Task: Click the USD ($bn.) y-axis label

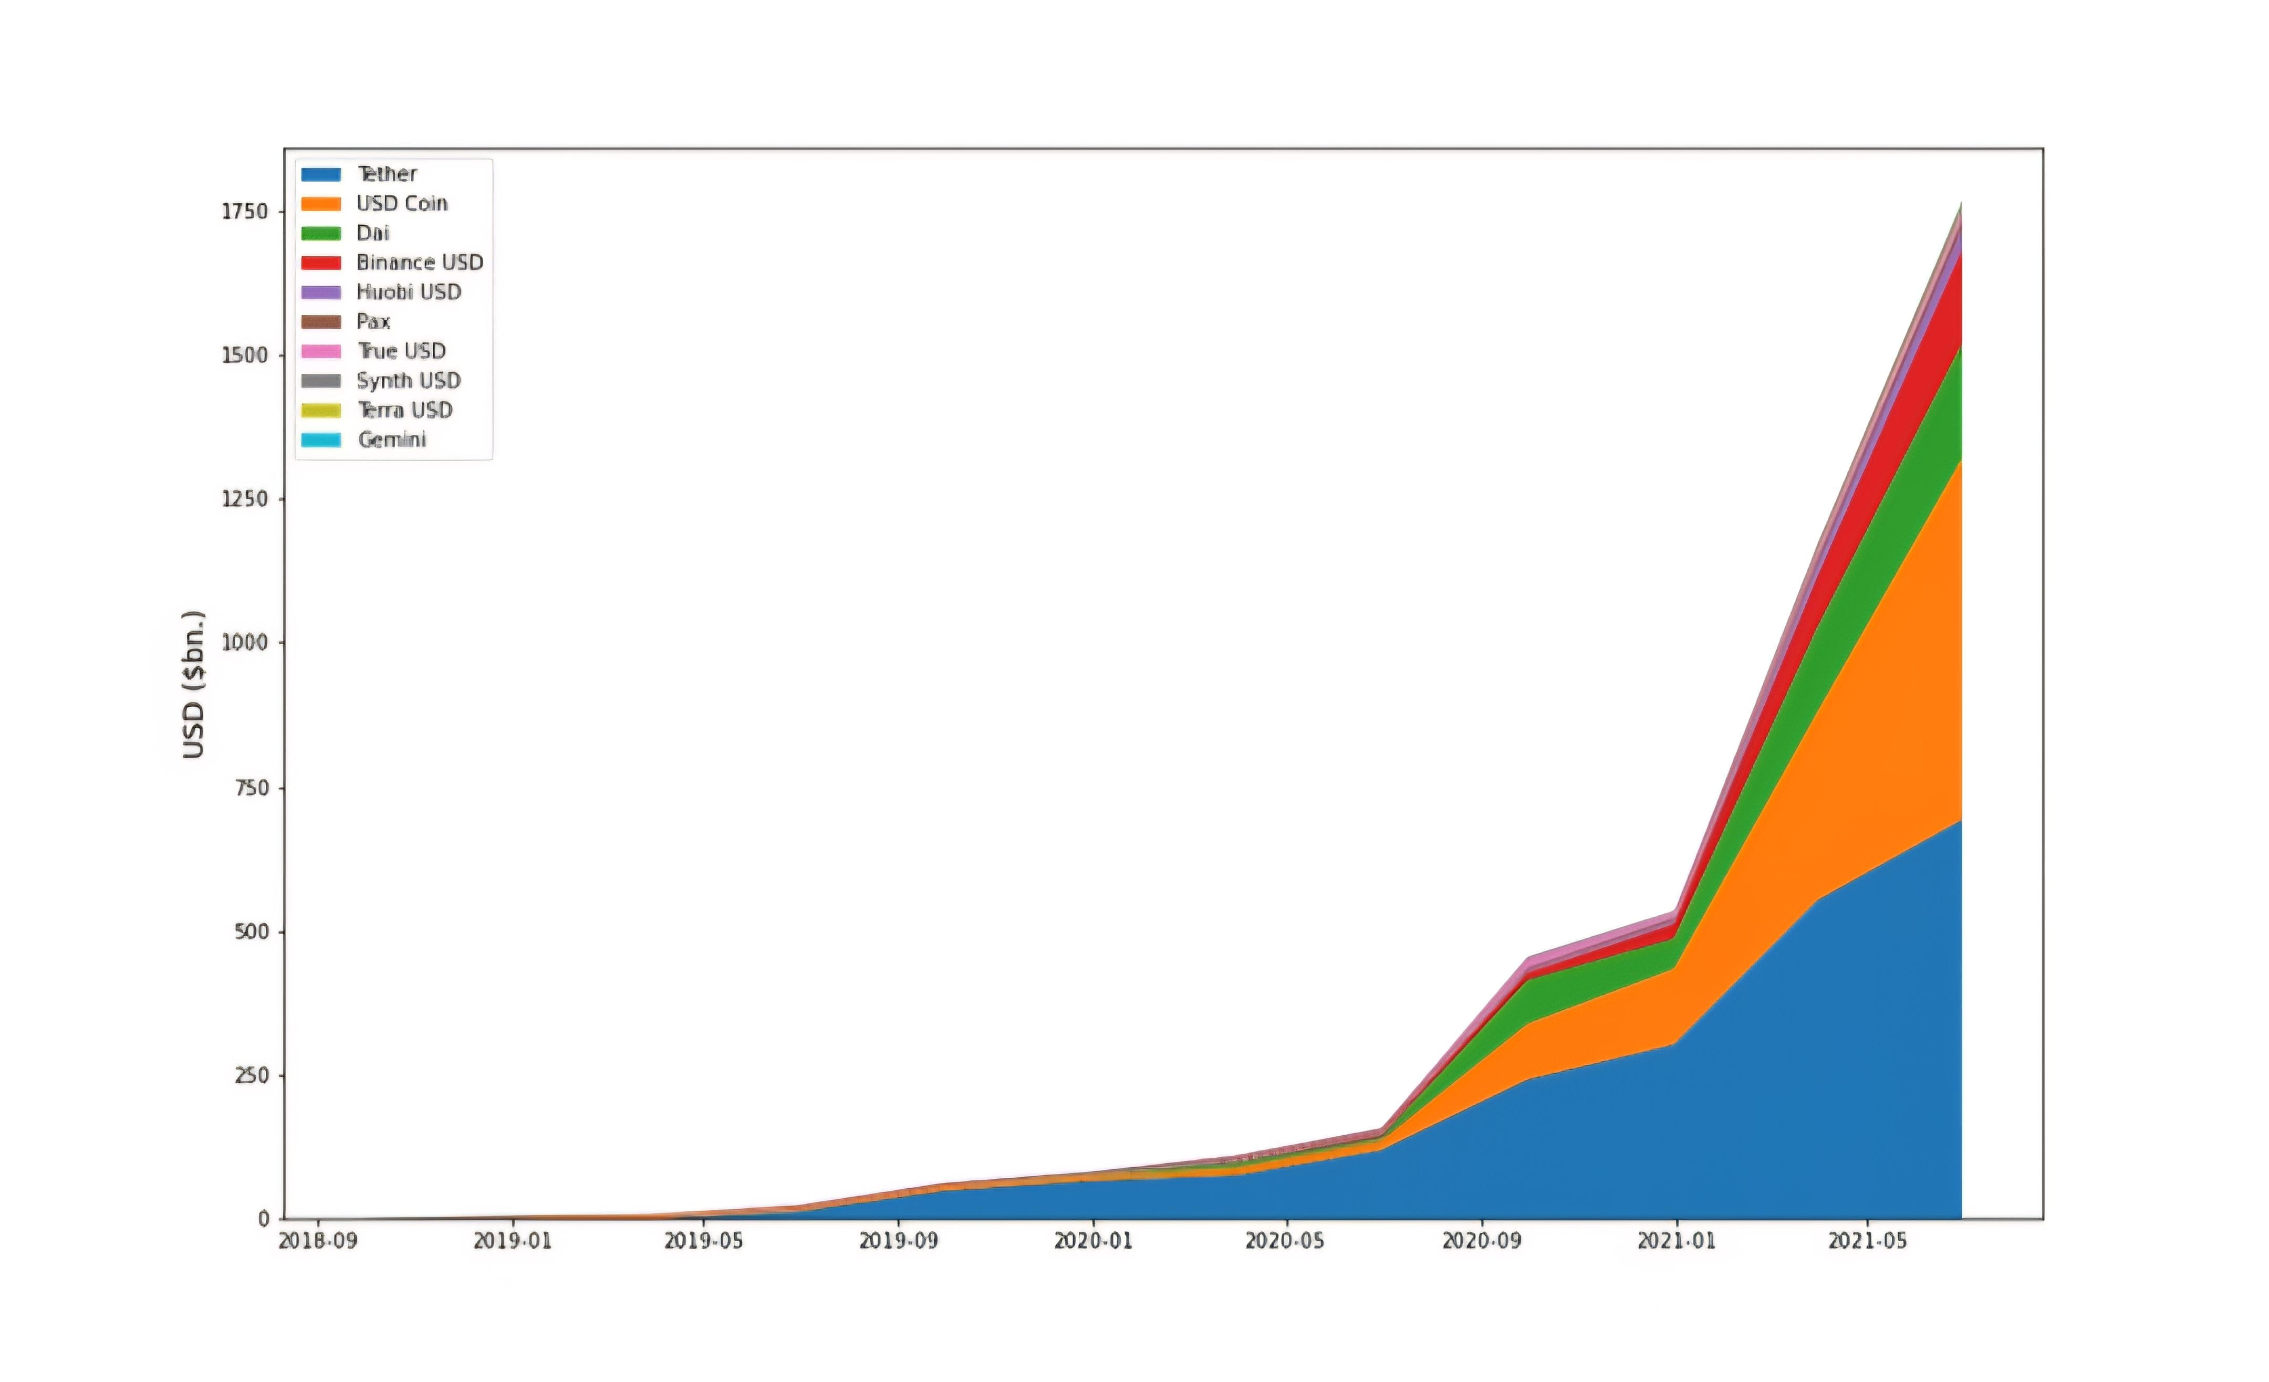Action: coord(193,684)
